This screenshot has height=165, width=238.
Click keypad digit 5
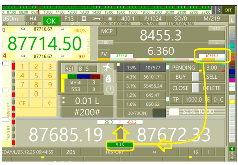click(36, 76)
